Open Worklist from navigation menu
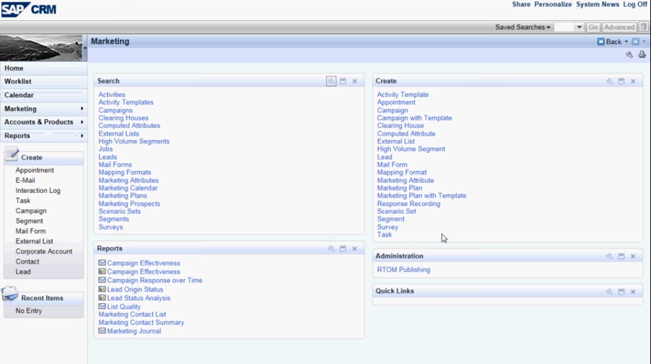651x364 pixels. coord(18,82)
